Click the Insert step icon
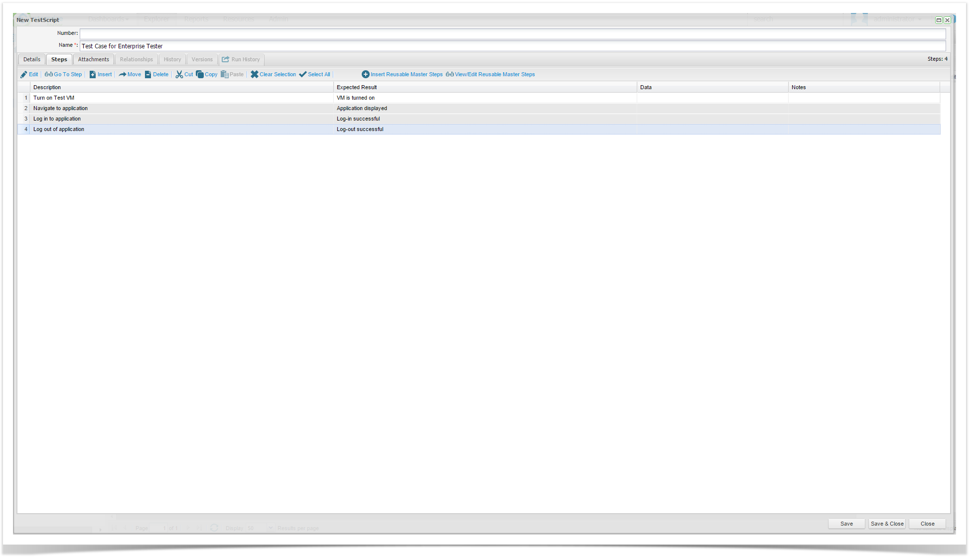This screenshot has width=973, height=559. [93, 75]
